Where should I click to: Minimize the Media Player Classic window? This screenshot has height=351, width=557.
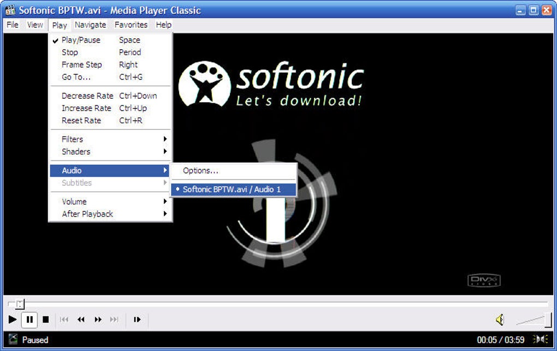(520, 10)
